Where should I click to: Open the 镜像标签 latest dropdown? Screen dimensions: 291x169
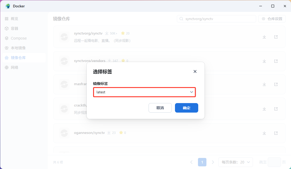click(x=144, y=92)
